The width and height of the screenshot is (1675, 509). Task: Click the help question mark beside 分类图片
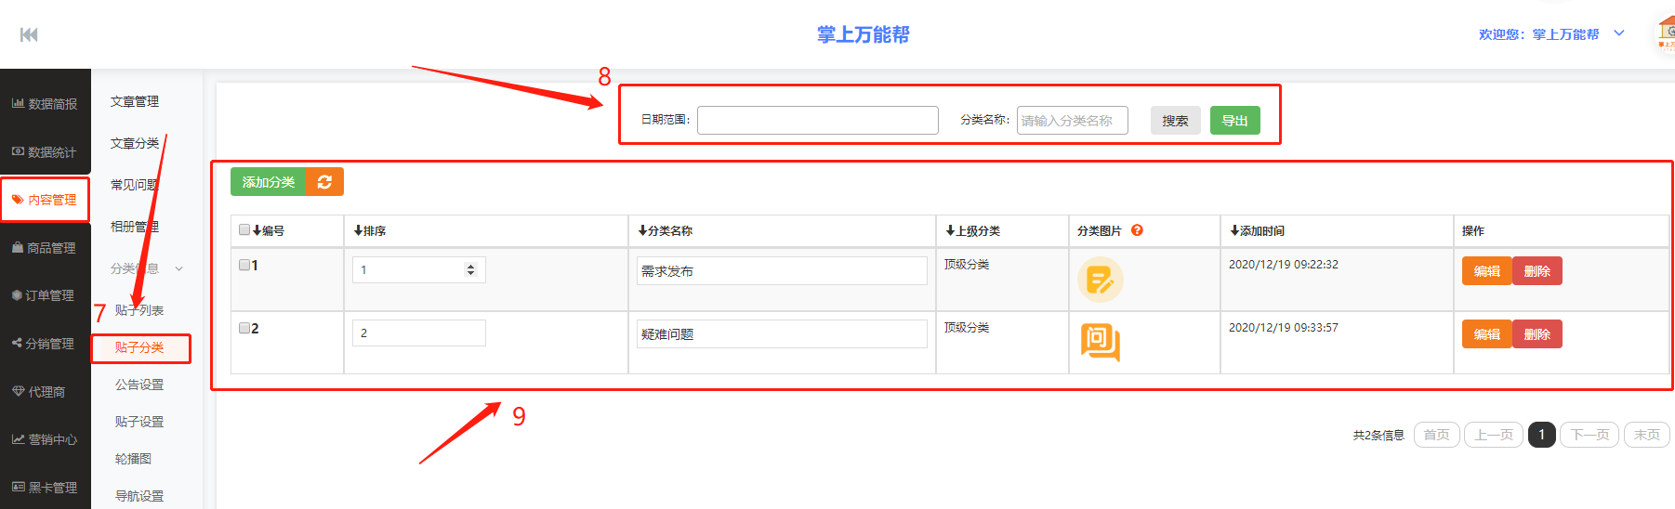coord(1137,230)
